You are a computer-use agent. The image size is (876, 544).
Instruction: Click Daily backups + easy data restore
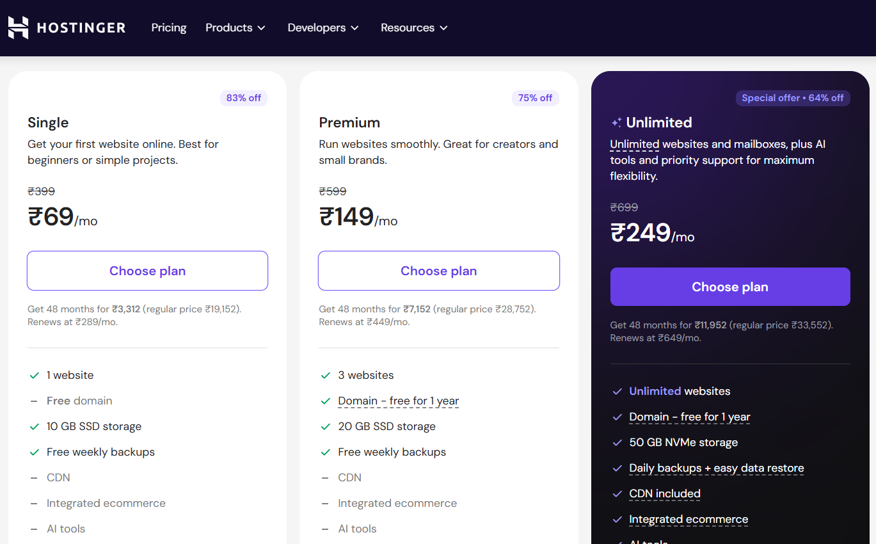point(717,468)
